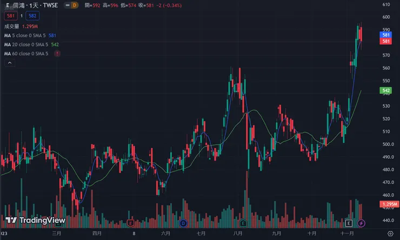
Task: Click the −2 (−0.34%) change value
Action: point(170,5)
